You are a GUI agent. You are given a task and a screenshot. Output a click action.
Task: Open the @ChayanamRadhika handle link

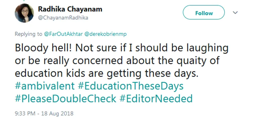(63, 18)
